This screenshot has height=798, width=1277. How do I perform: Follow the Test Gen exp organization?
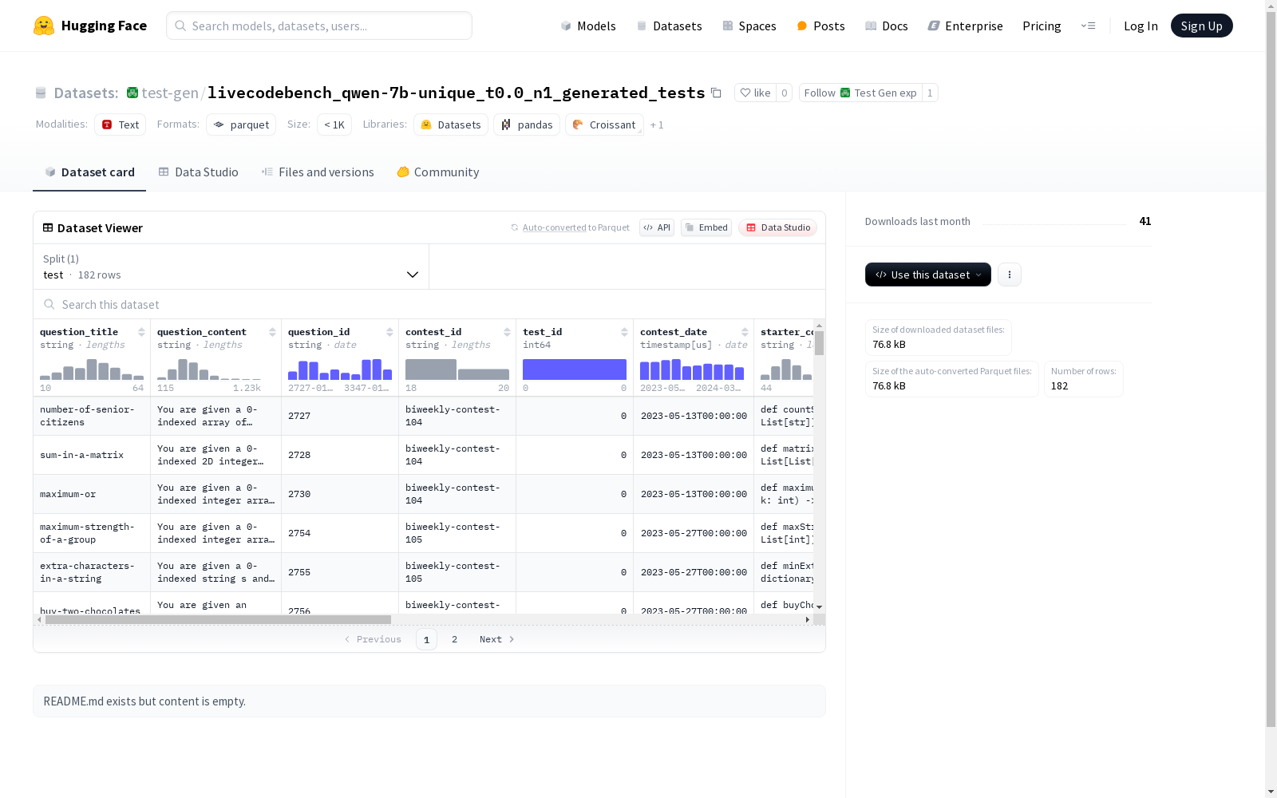(x=860, y=93)
